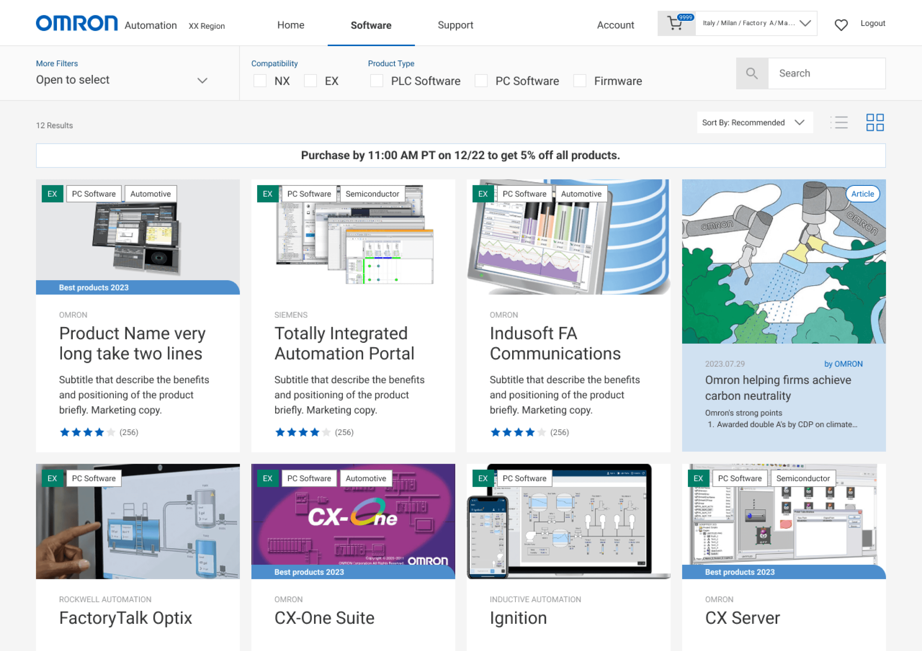Enable the NX compatibility checkbox

pos(260,81)
